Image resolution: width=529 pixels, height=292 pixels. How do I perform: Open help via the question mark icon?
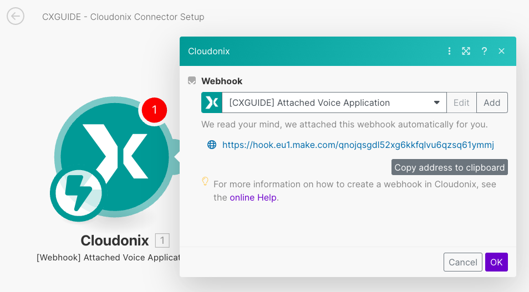pos(484,51)
